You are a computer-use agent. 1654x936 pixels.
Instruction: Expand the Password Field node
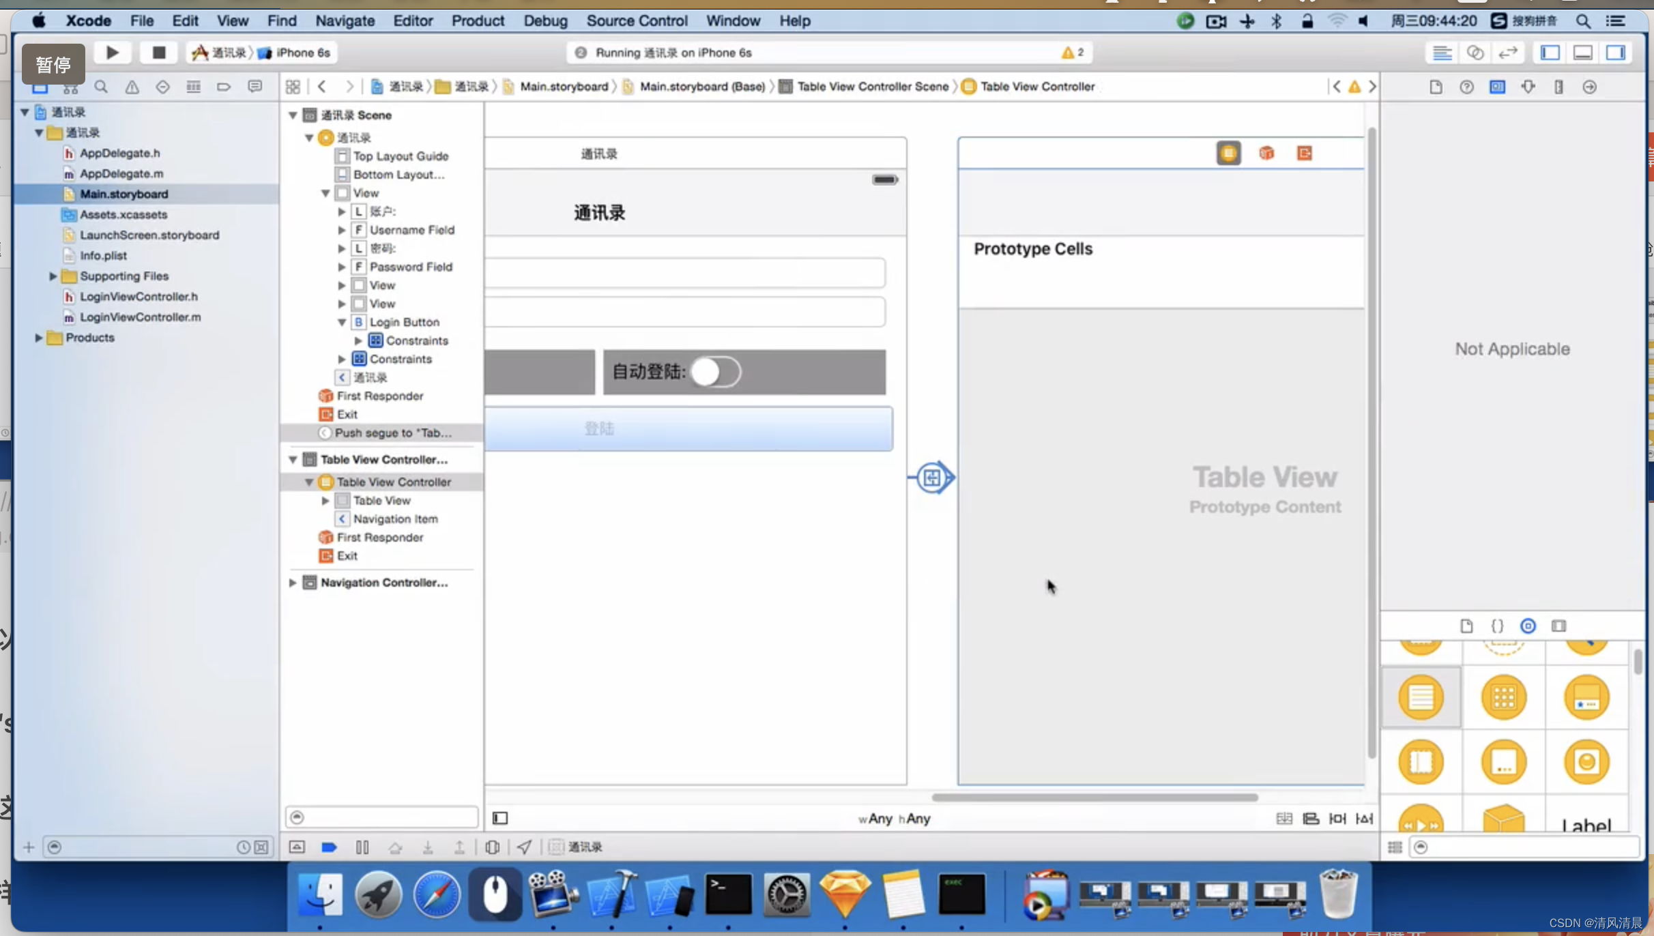tap(341, 267)
